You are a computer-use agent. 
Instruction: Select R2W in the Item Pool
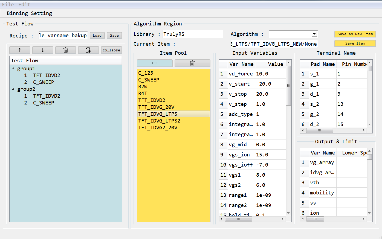click(x=173, y=87)
